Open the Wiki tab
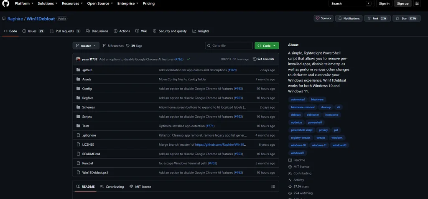 [x=141, y=31]
